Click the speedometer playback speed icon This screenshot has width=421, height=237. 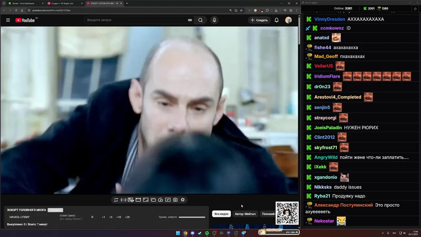point(161,200)
